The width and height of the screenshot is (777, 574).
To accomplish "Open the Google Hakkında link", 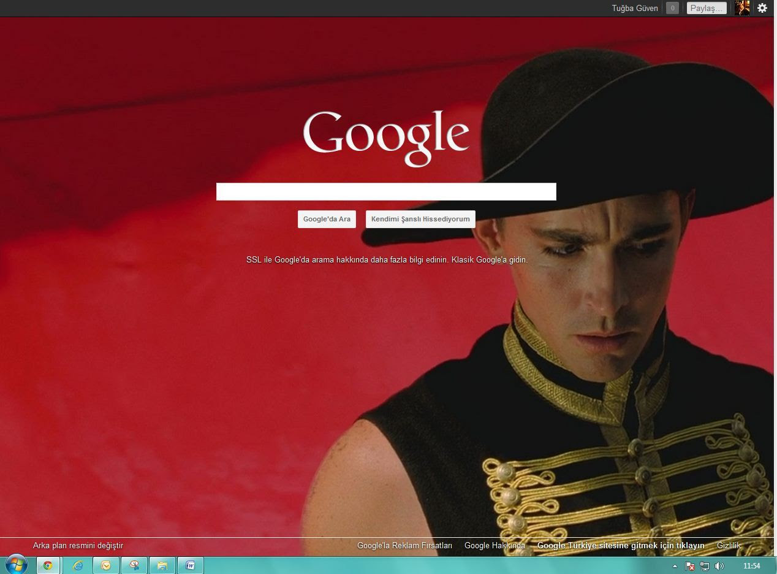I will [495, 545].
